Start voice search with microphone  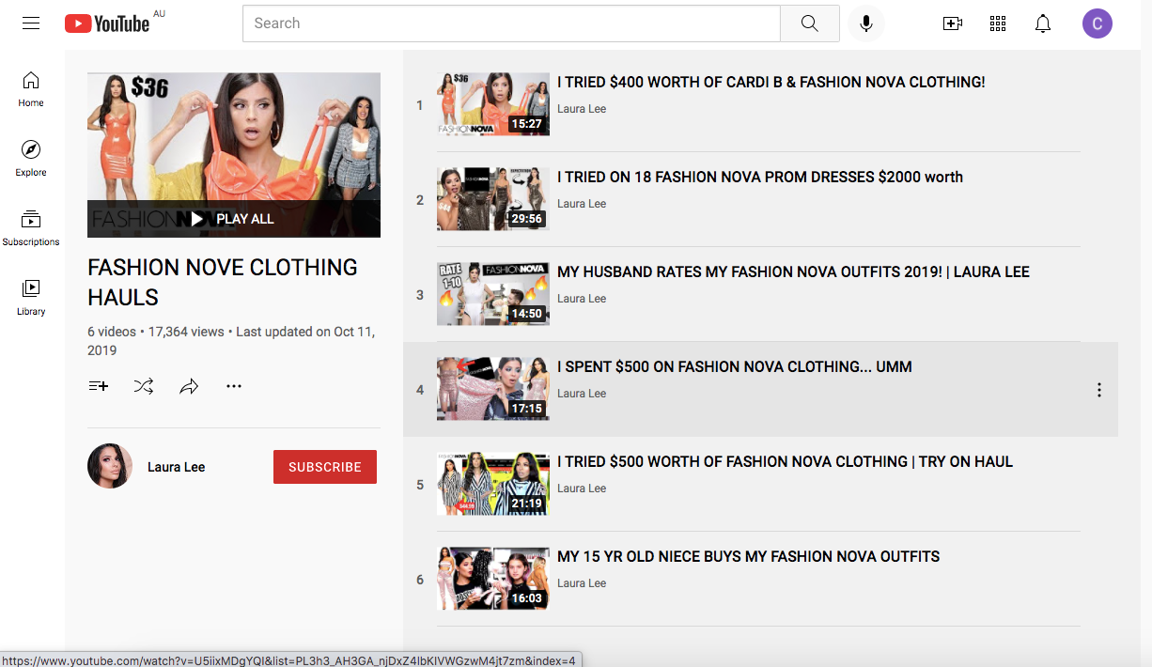[x=866, y=23]
